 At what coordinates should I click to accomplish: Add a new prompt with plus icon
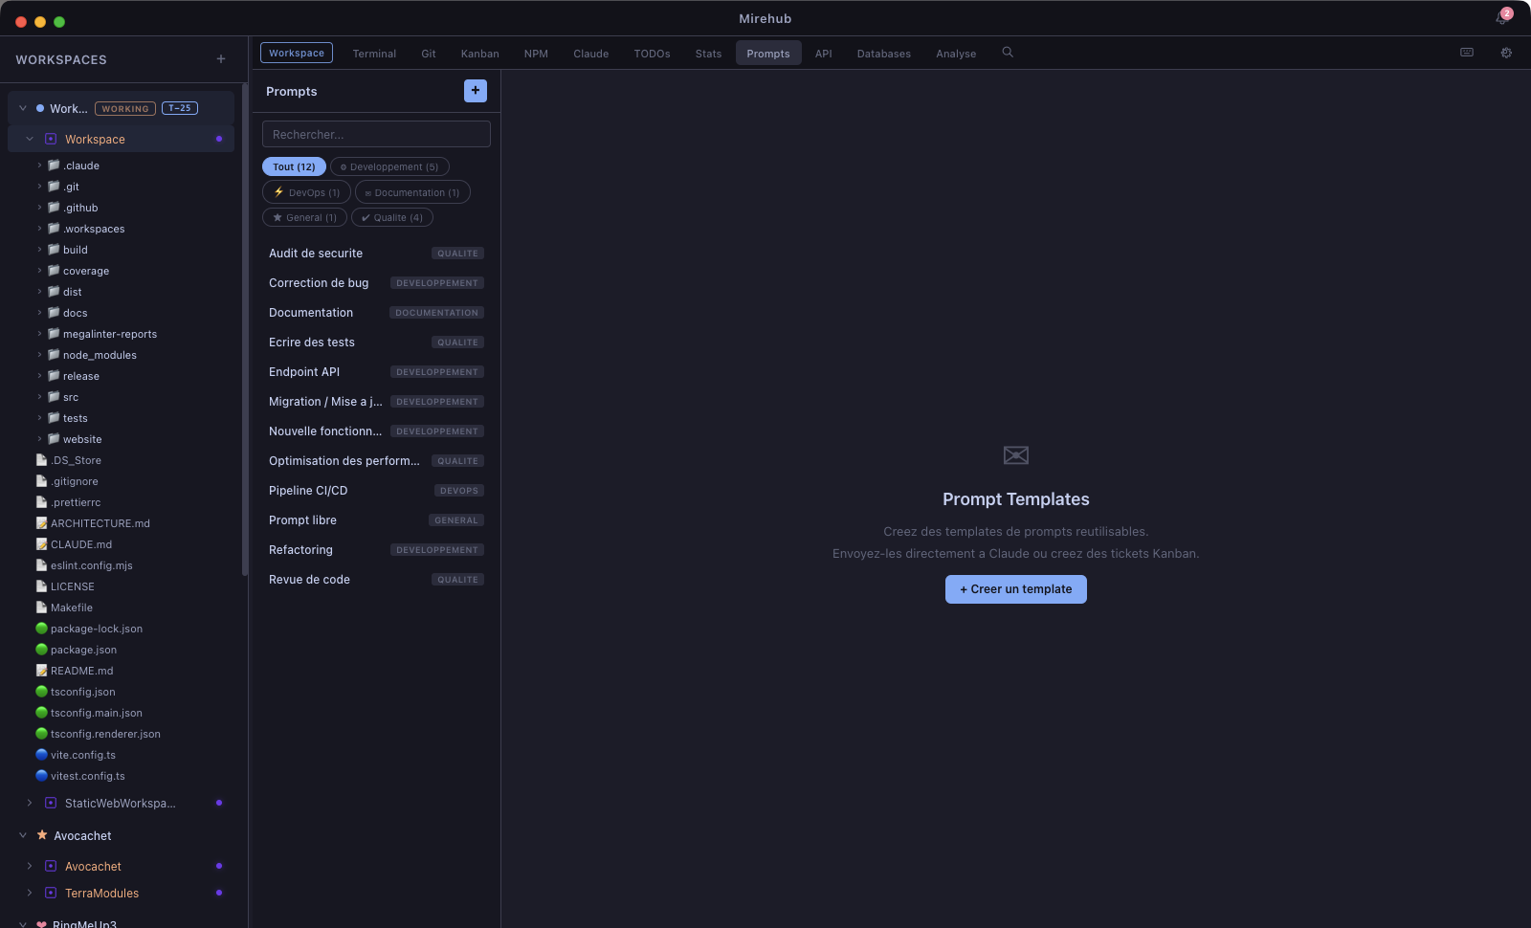point(475,91)
